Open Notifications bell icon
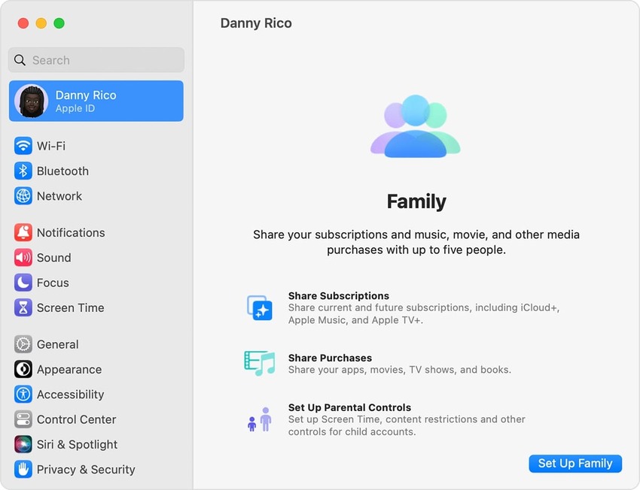 (23, 233)
